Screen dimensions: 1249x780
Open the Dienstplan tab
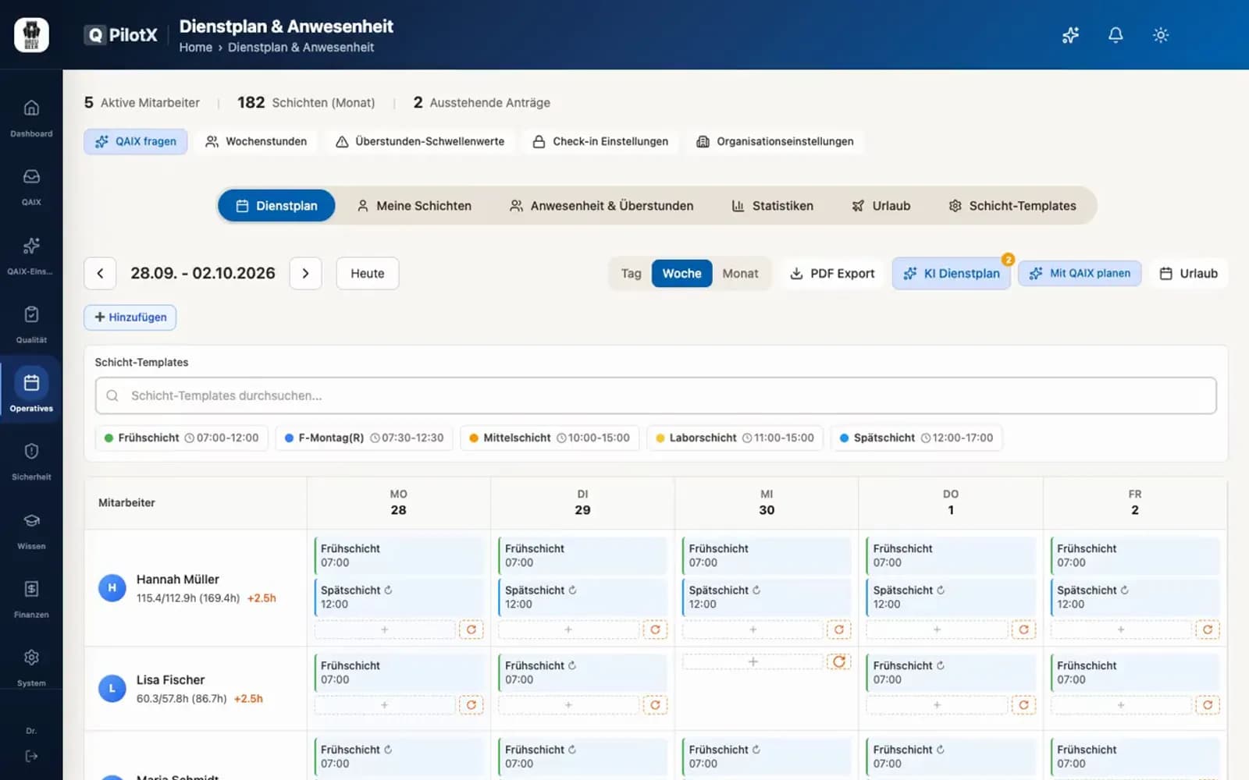[x=276, y=206]
